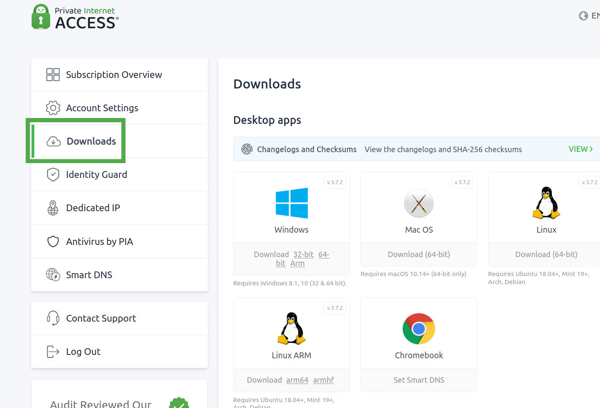
Task: Click the Smart DNS globe bolt icon
Action: click(x=53, y=275)
